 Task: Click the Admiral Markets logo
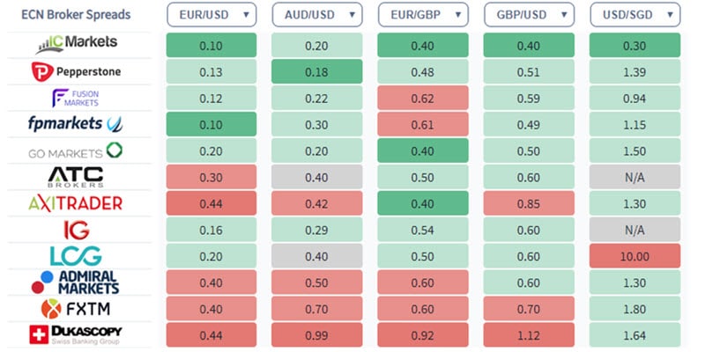point(77,282)
